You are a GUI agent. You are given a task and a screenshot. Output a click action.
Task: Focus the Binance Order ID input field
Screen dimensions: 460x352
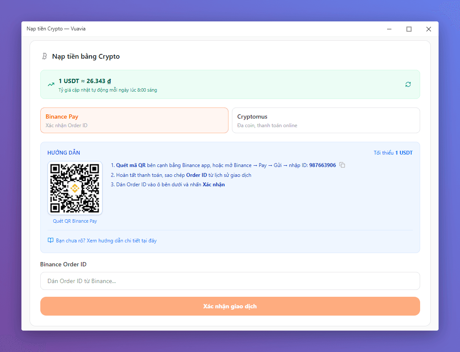[x=230, y=281]
